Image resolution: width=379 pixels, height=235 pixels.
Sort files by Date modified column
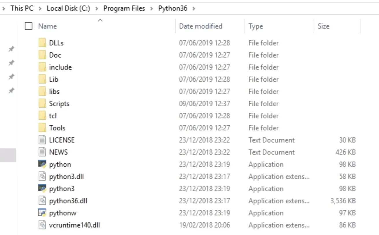tap(200, 26)
